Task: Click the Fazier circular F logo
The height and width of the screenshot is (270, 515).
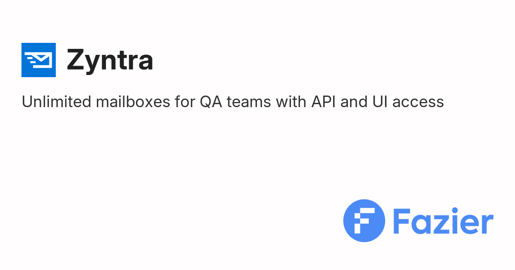Action: click(x=364, y=220)
